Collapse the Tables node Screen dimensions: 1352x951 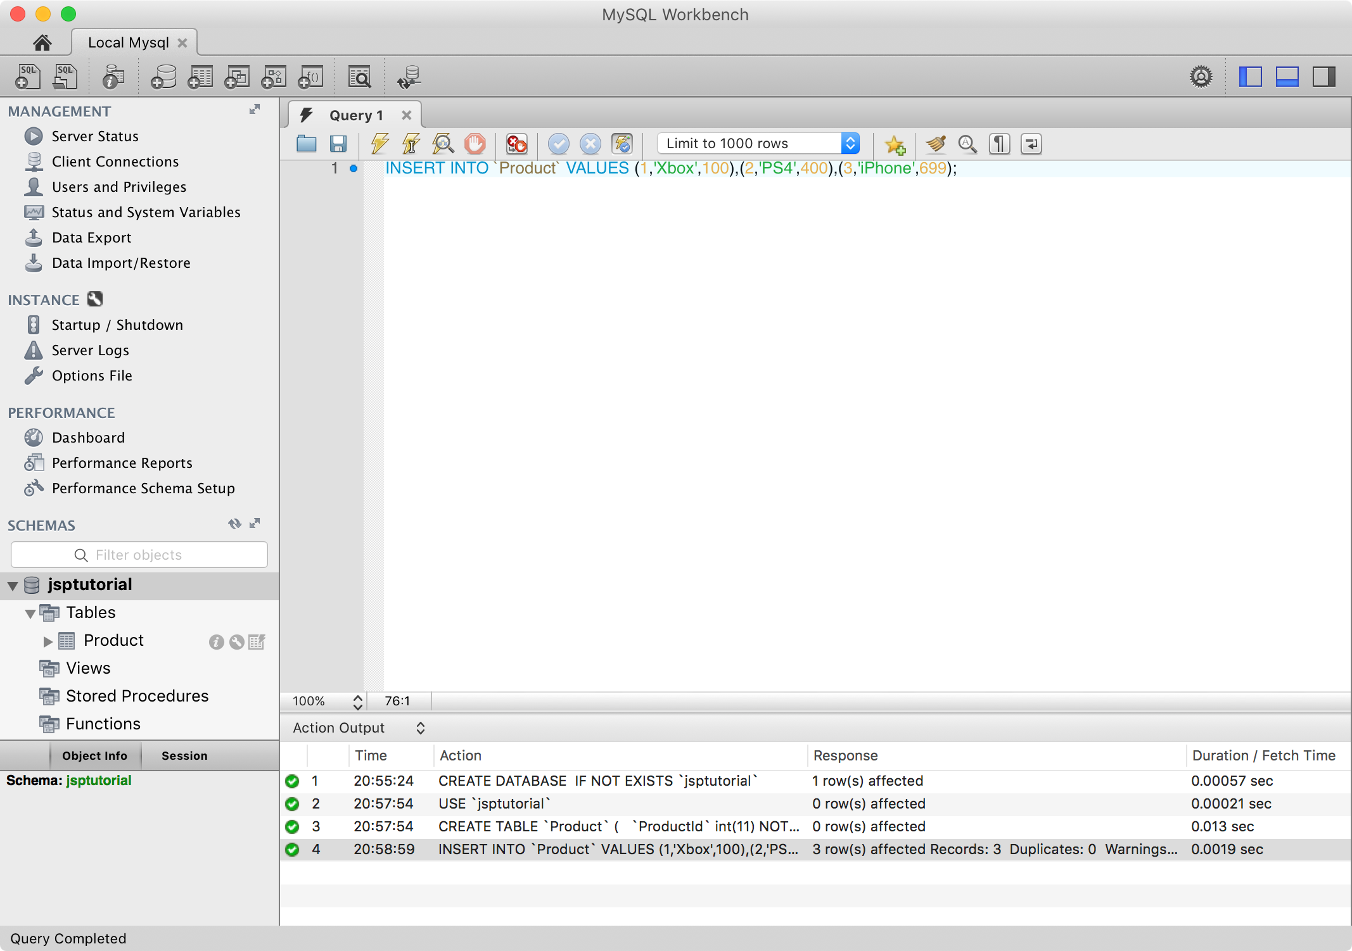pyautogui.click(x=30, y=614)
